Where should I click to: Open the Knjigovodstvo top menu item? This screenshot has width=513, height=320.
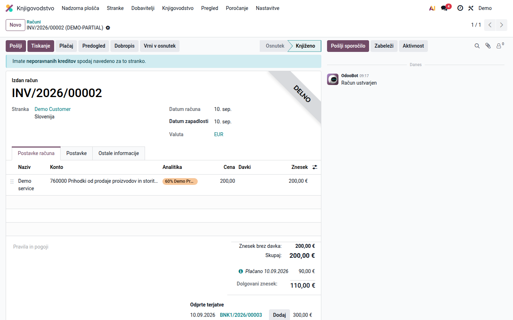[178, 8]
